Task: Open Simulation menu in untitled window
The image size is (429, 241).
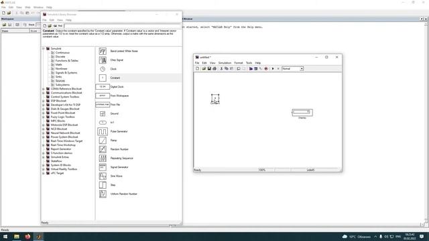Action: tap(225, 63)
